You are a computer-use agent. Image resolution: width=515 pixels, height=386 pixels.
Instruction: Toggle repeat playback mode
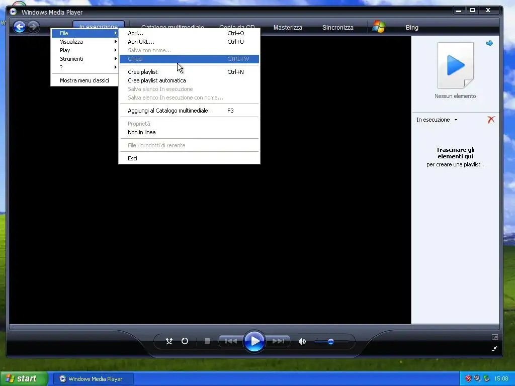185,341
